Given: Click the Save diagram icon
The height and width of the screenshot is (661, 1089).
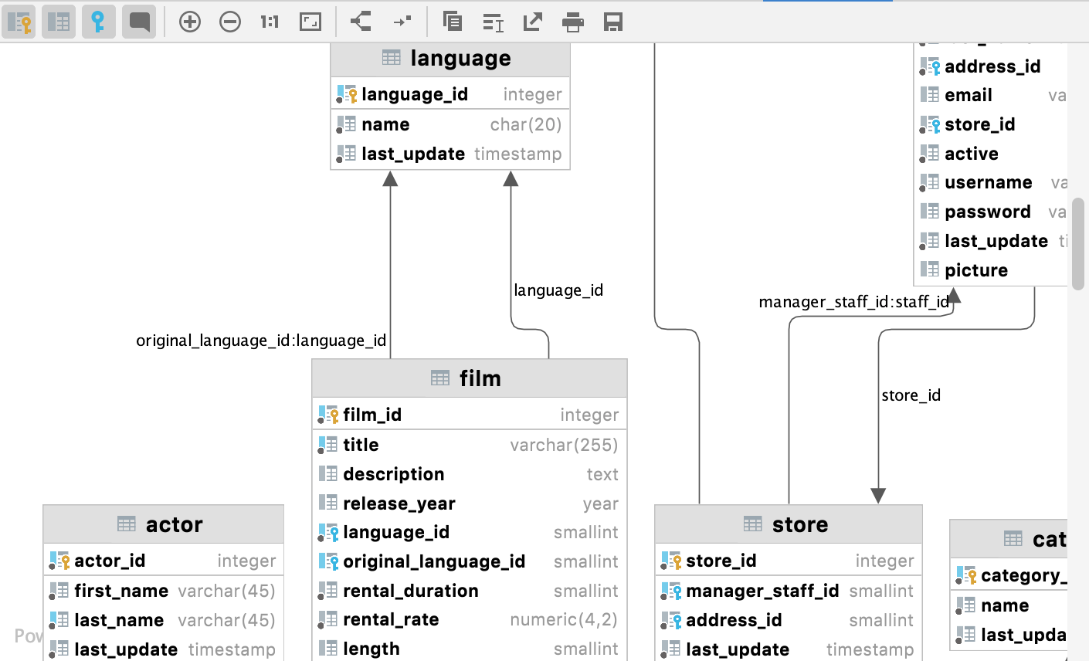Looking at the screenshot, I should coord(613,22).
